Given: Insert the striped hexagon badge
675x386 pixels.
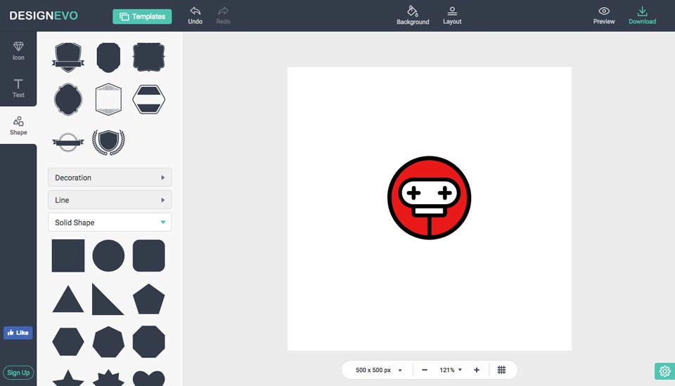Looking at the screenshot, I should pos(148,99).
